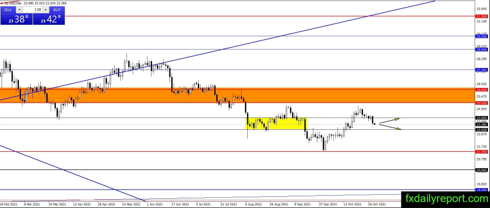Click the buy price 23.42 tile
The width and height of the screenshot is (490, 208).
pos(49,19)
